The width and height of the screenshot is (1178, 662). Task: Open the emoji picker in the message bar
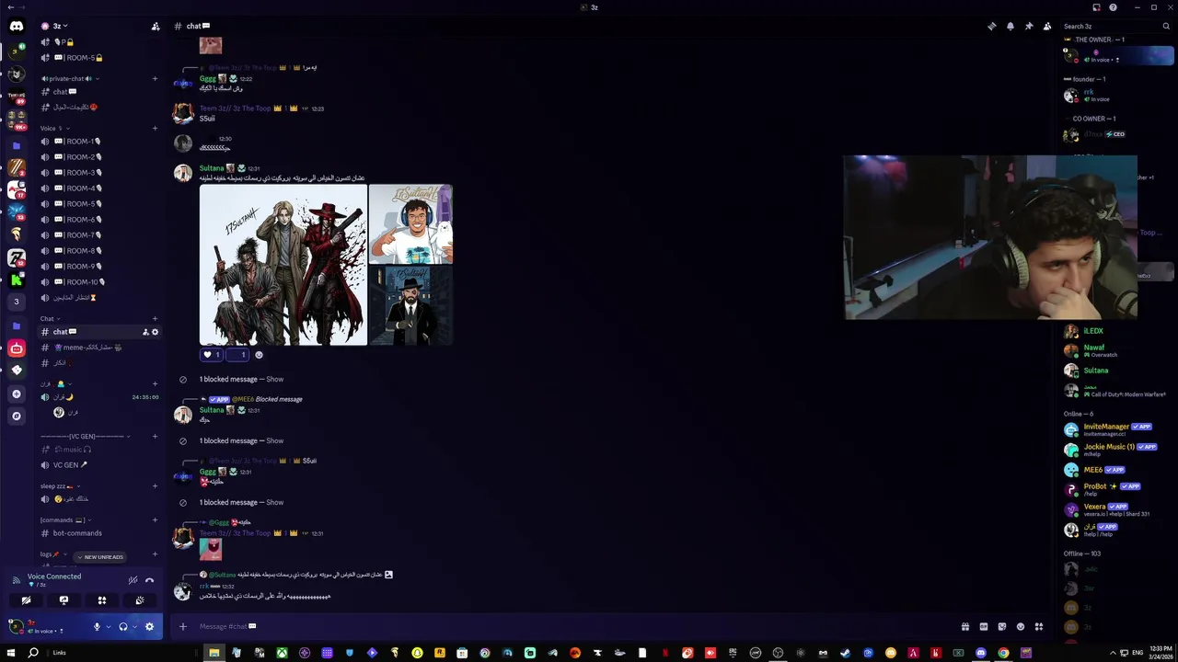1021,627
